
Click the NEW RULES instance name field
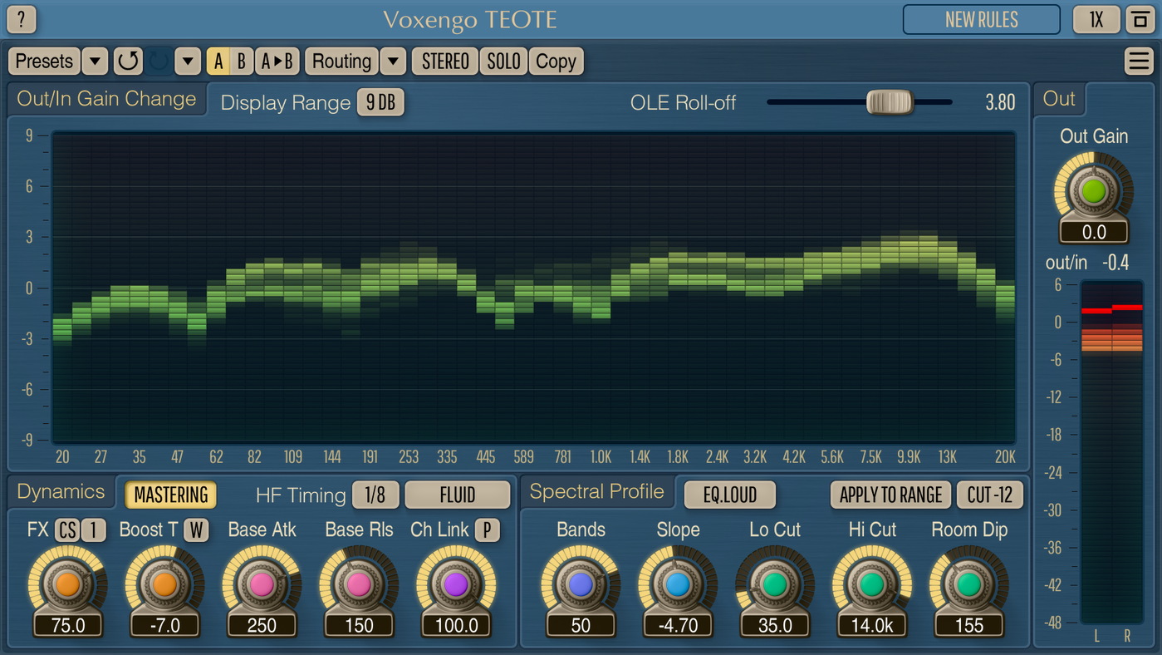point(982,19)
